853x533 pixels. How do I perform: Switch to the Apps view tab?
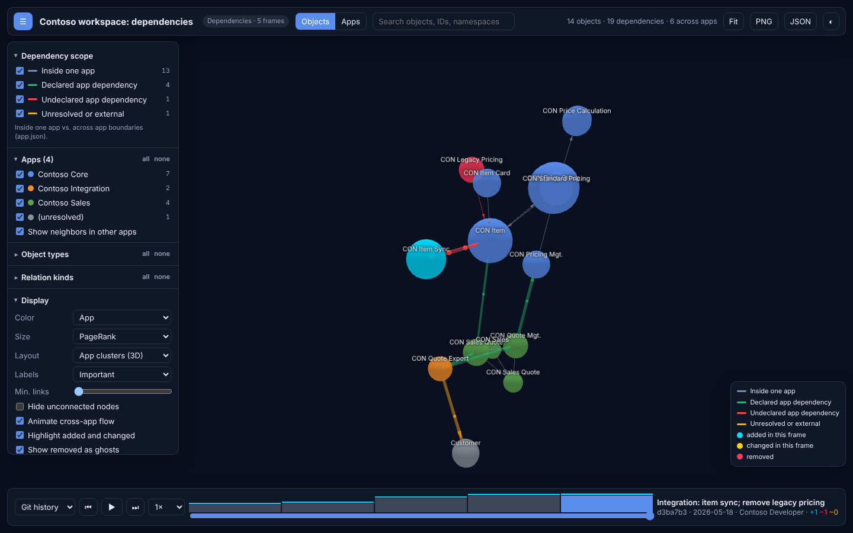pos(351,21)
